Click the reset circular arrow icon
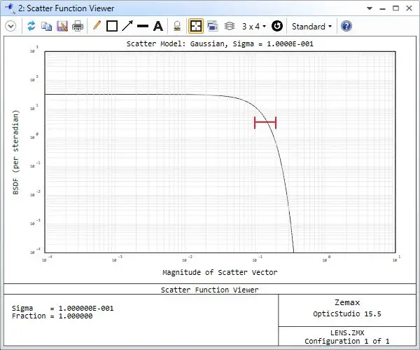 click(x=277, y=26)
